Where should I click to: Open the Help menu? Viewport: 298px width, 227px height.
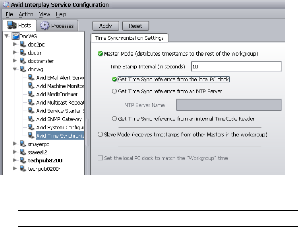pos(61,14)
